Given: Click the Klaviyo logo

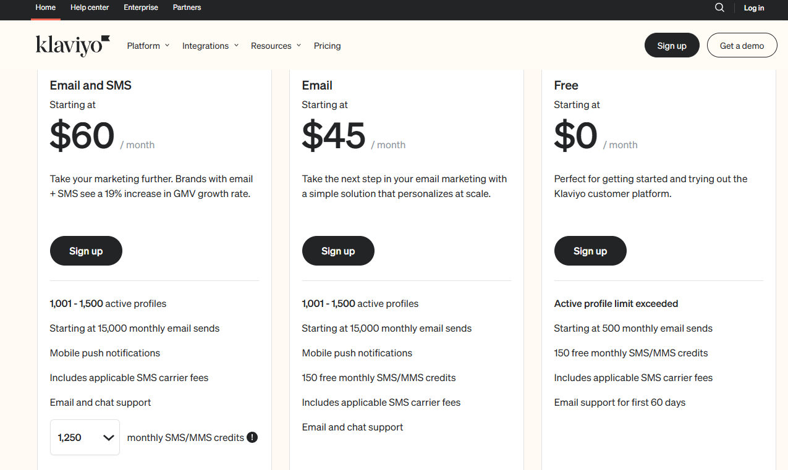Looking at the screenshot, I should pyautogui.click(x=73, y=46).
